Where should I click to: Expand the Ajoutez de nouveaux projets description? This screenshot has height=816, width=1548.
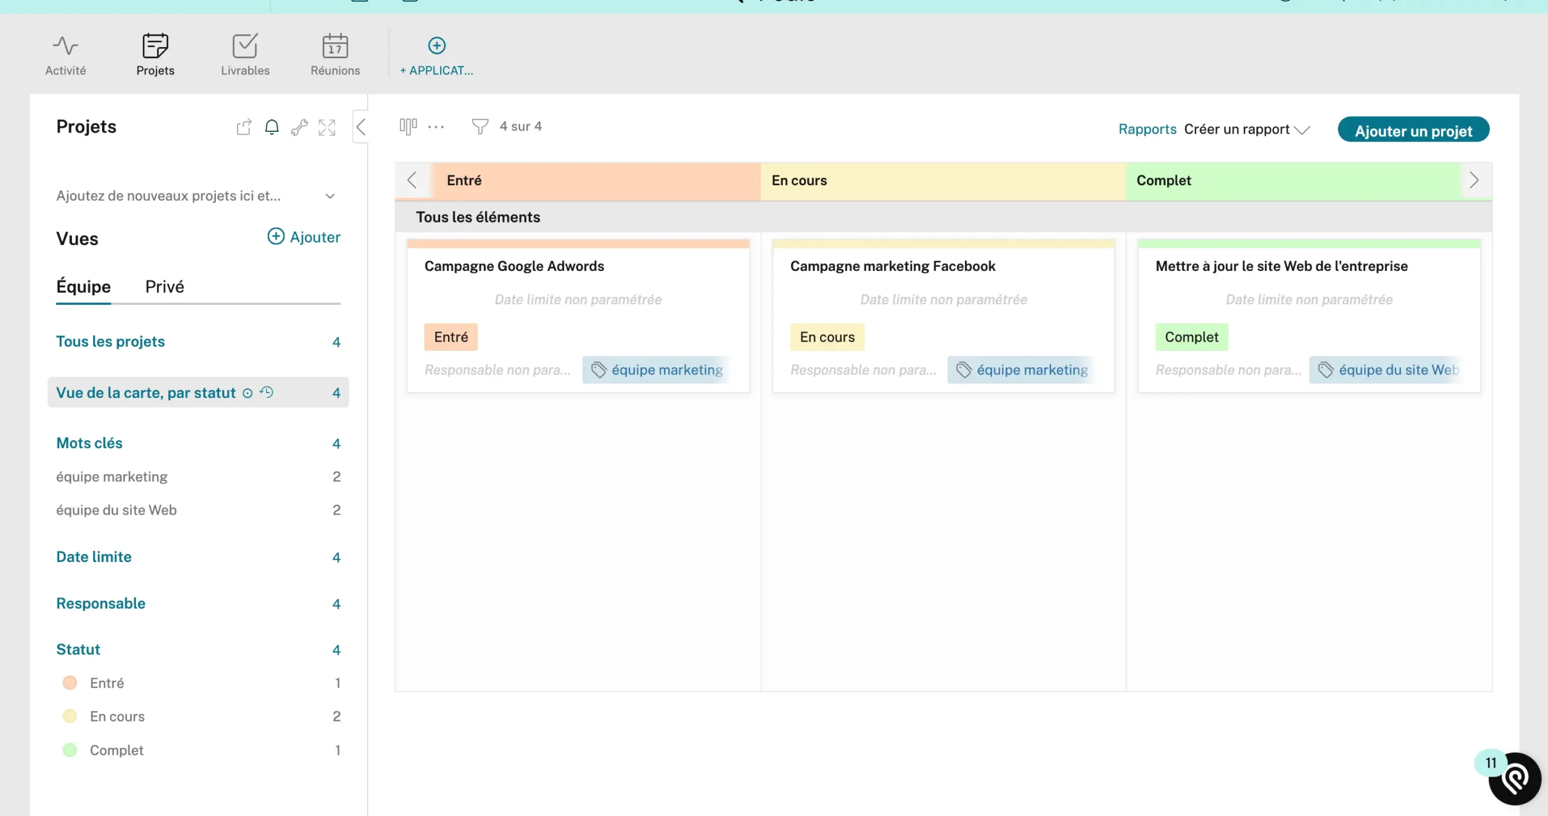click(x=330, y=196)
